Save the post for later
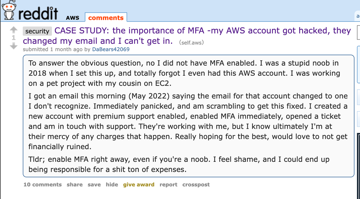 coord(94,184)
